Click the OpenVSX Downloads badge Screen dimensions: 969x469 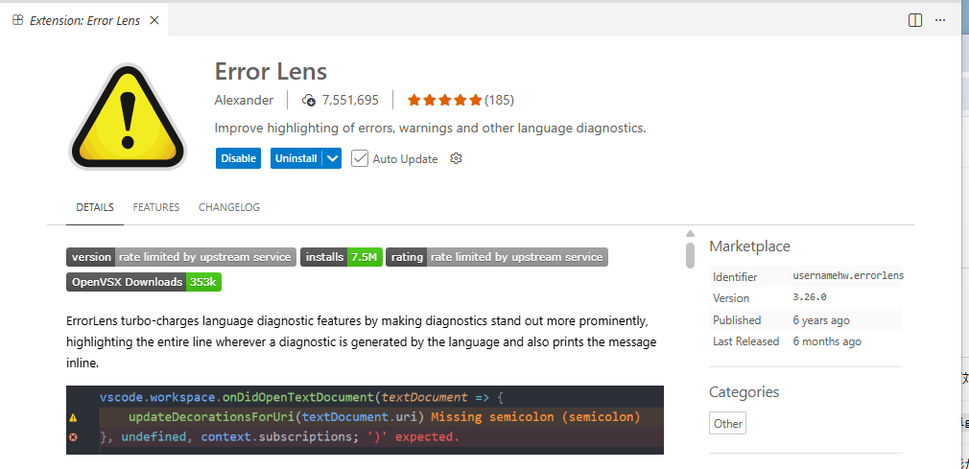coord(144,282)
